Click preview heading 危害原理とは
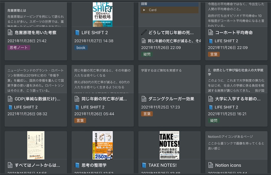The height and width of the screenshot is (175, 271). 17,11
